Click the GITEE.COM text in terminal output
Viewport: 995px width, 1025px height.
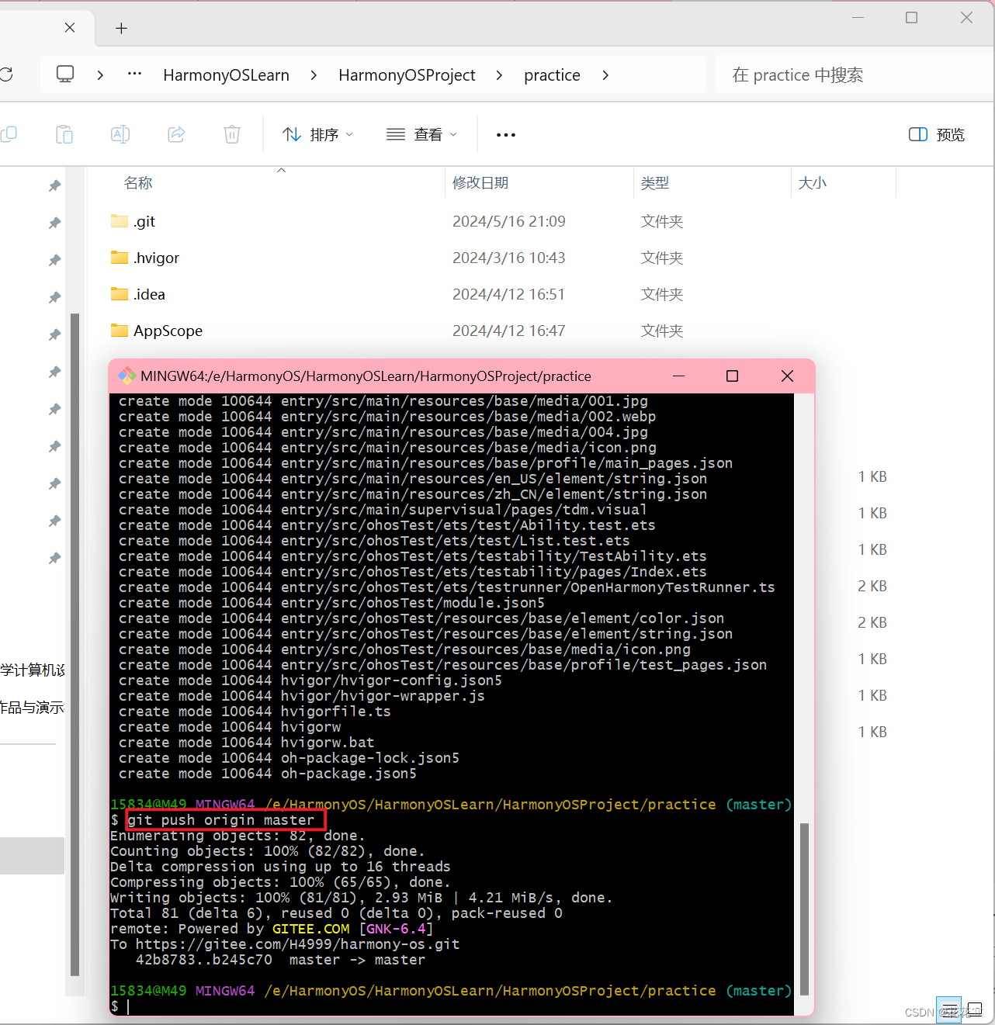coord(310,929)
